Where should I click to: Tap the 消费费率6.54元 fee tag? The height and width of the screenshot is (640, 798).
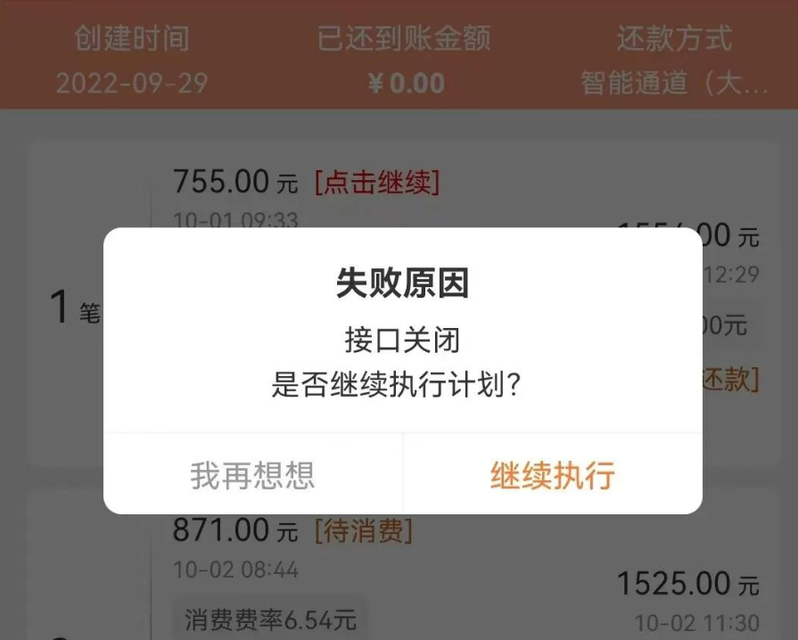pyautogui.click(x=270, y=619)
